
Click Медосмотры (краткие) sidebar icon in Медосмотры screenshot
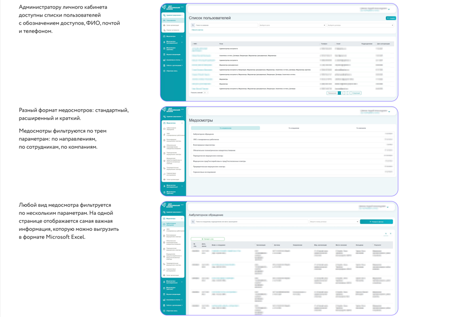pyautogui.click(x=164, y=192)
